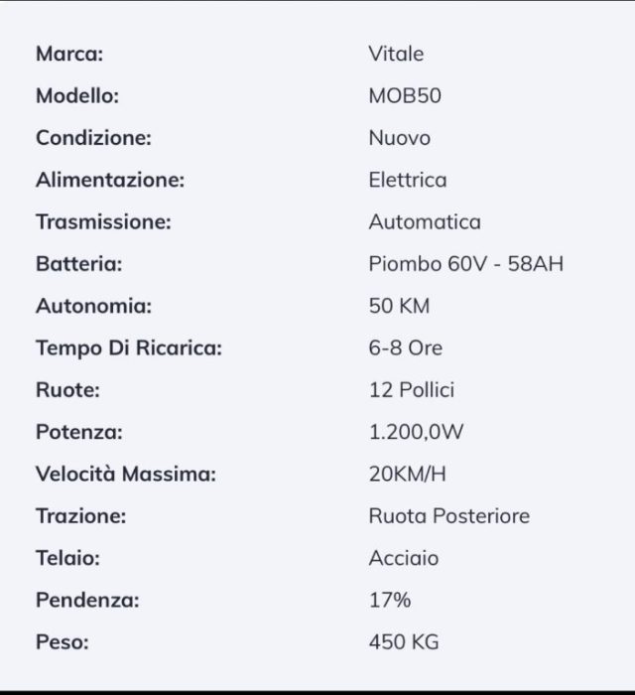Viewport: 635px width, 695px height.
Task: Click the "Potenza:" label
Action: point(79,432)
